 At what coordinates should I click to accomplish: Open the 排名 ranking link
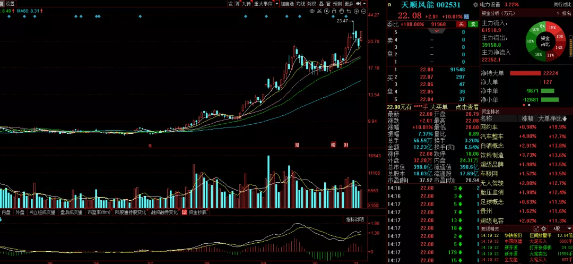pyautogui.click(x=567, y=13)
